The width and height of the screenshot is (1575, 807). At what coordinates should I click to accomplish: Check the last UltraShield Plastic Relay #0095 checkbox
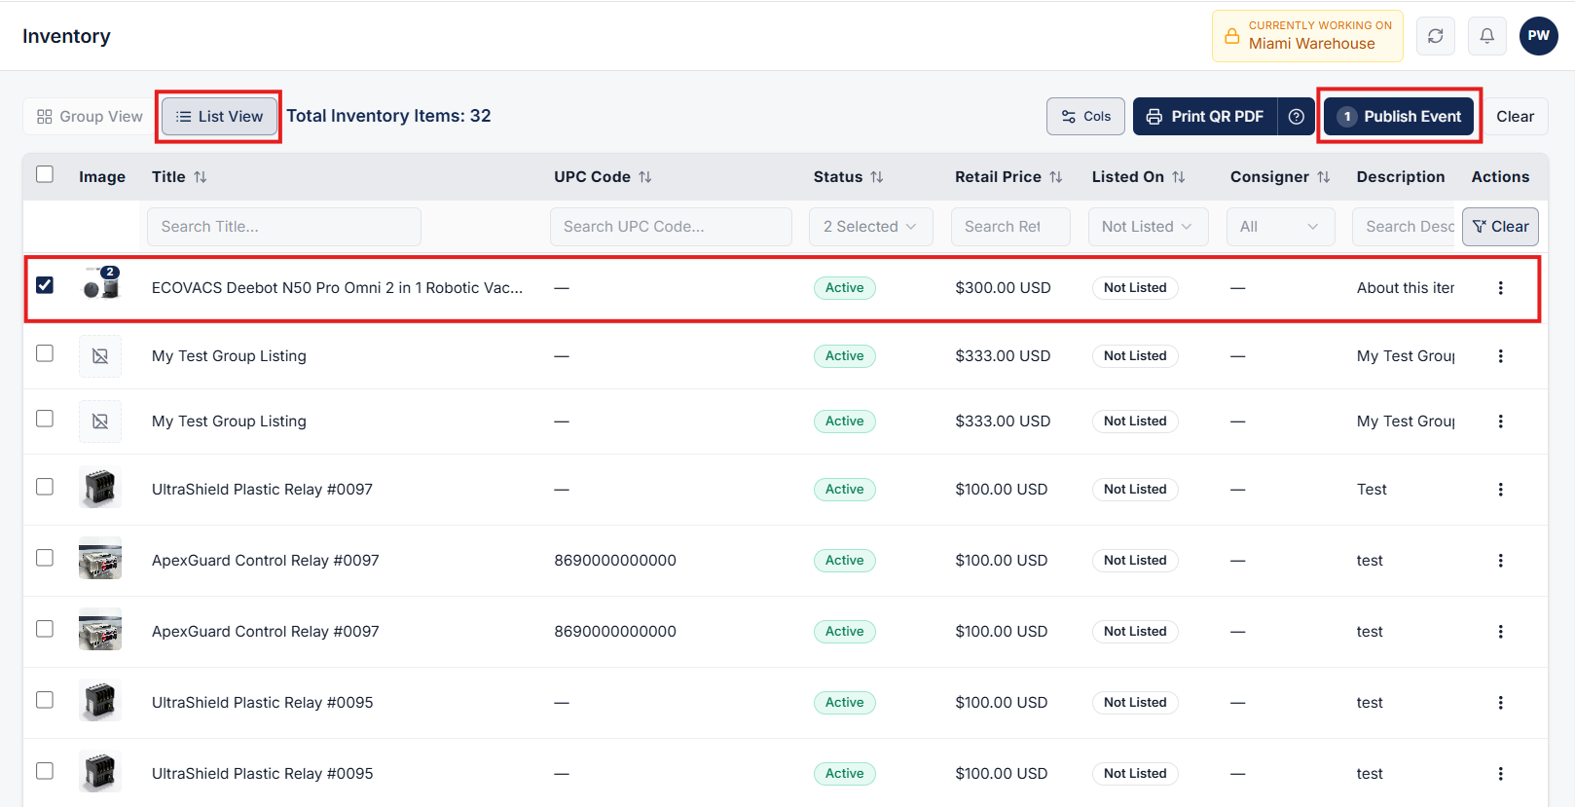[x=45, y=771]
